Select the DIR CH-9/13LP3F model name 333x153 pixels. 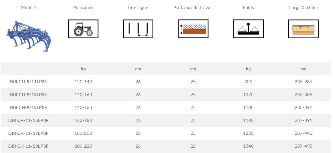click(28, 95)
